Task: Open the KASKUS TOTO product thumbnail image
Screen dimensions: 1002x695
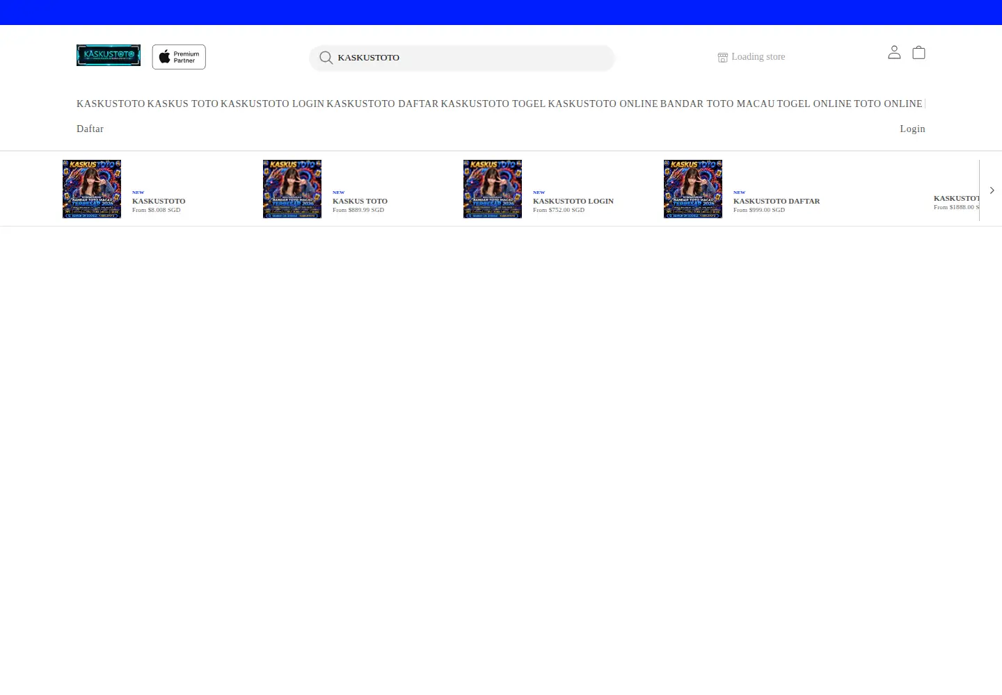Action: pyautogui.click(x=292, y=189)
